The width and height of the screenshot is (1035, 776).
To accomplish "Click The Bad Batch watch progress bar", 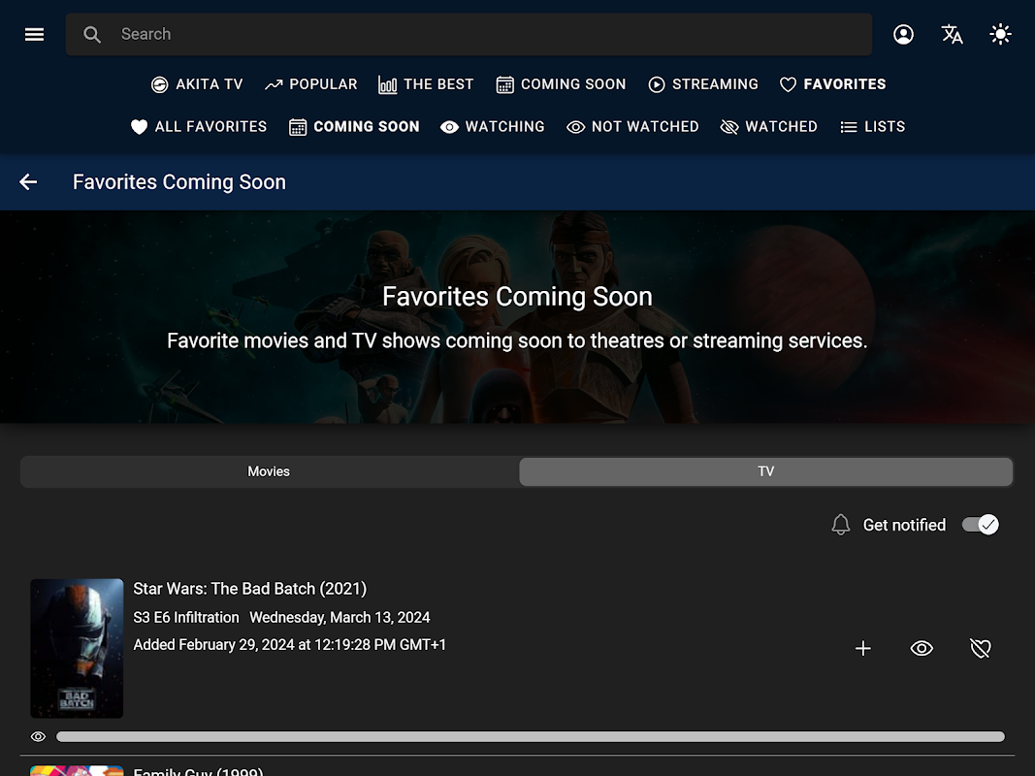I will [x=530, y=736].
